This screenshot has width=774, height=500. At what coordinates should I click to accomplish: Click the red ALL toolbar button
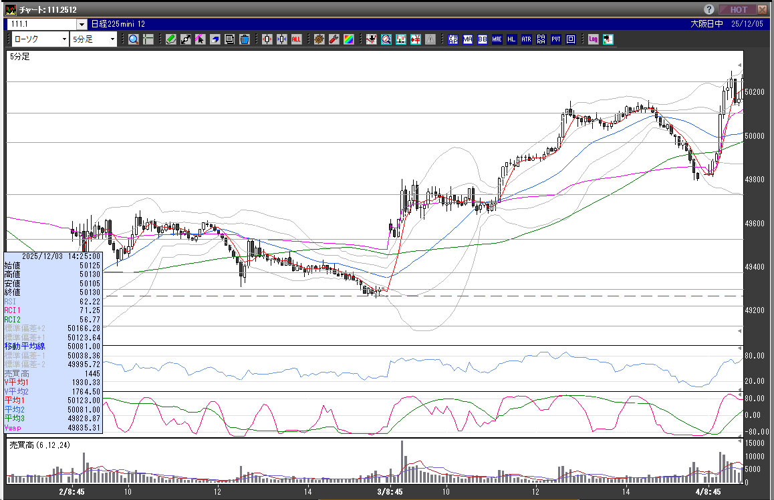pos(296,39)
